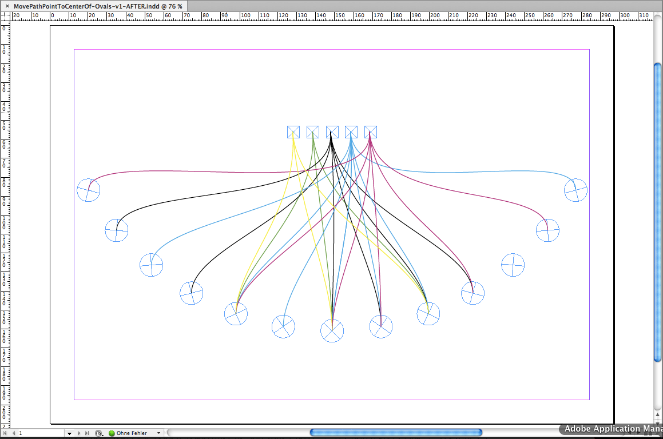Click the vertical scrollbar thumb

(657, 212)
